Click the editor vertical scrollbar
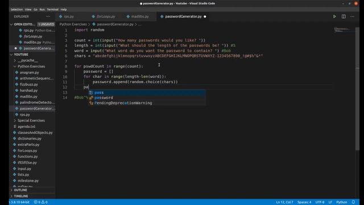Image resolution: width=364 pixels, height=205 pixels. [357, 88]
